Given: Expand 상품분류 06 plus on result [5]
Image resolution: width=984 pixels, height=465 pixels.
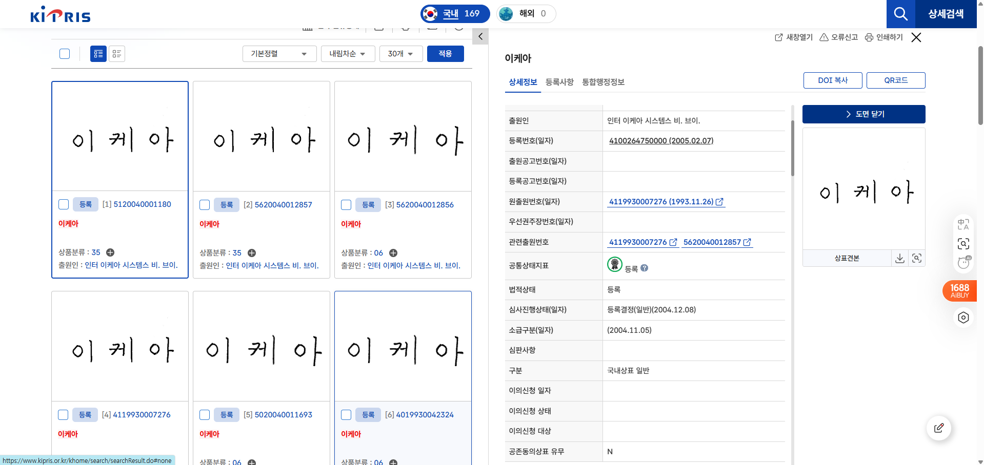Looking at the screenshot, I should pos(252,462).
